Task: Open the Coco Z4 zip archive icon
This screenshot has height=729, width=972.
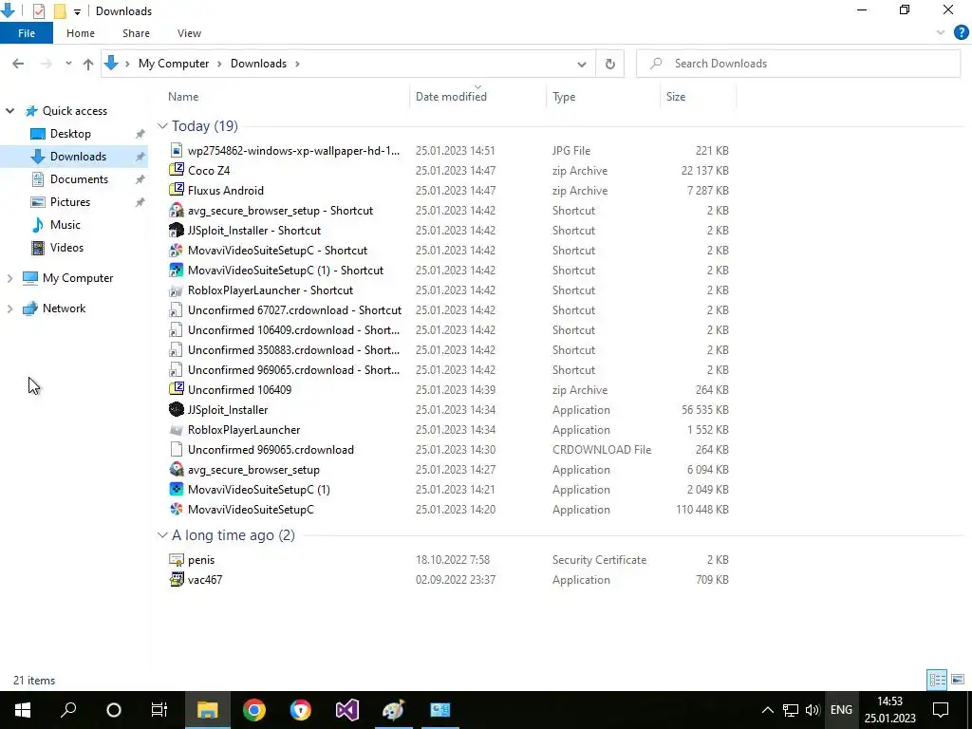Action: coord(177,170)
